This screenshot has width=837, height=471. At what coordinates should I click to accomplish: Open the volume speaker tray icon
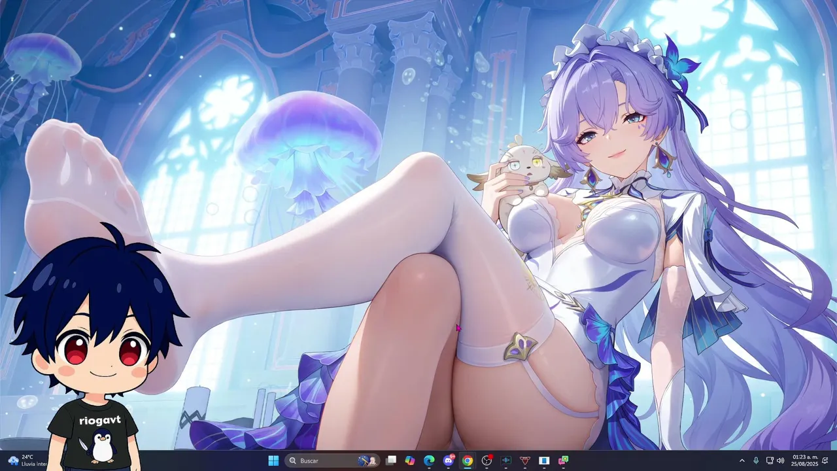tap(780, 461)
